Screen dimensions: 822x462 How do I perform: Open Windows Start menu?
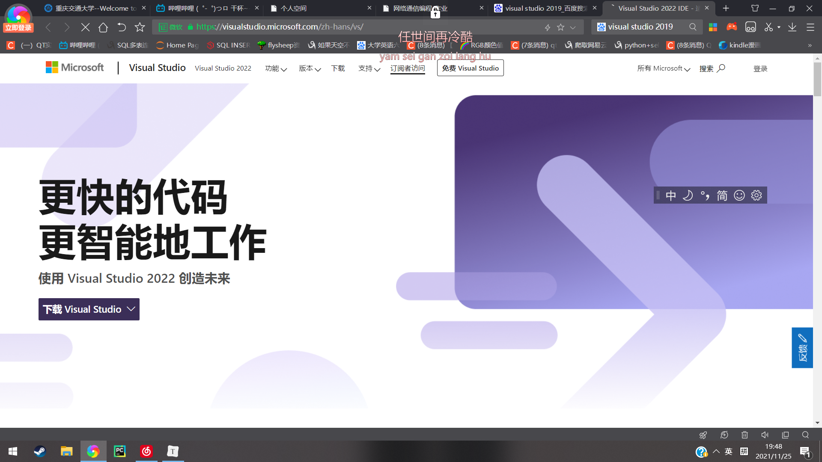pos(13,451)
